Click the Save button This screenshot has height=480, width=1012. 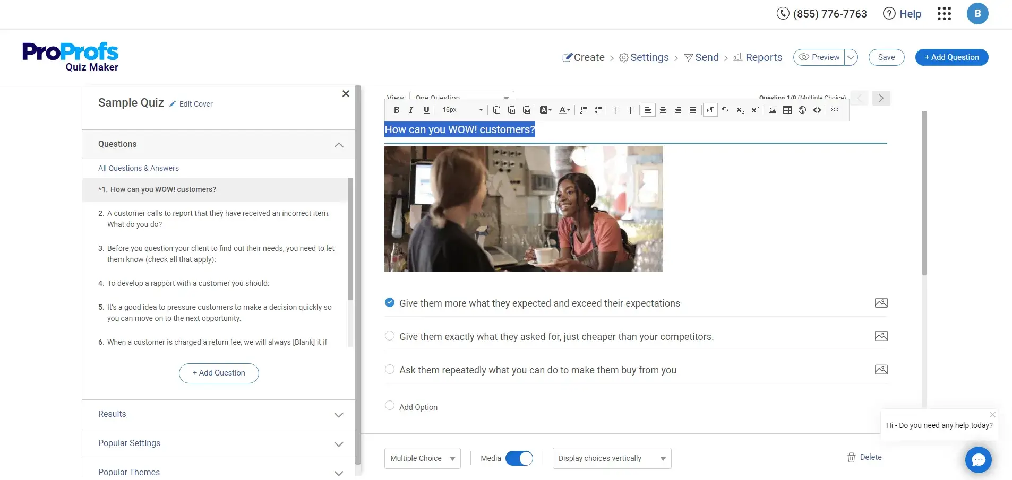click(x=886, y=57)
